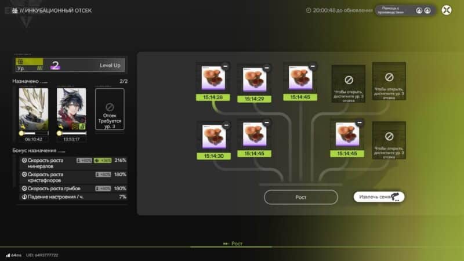This screenshot has height=261, width=464.
Task: Click the Рост growth button
Action: coord(300,197)
